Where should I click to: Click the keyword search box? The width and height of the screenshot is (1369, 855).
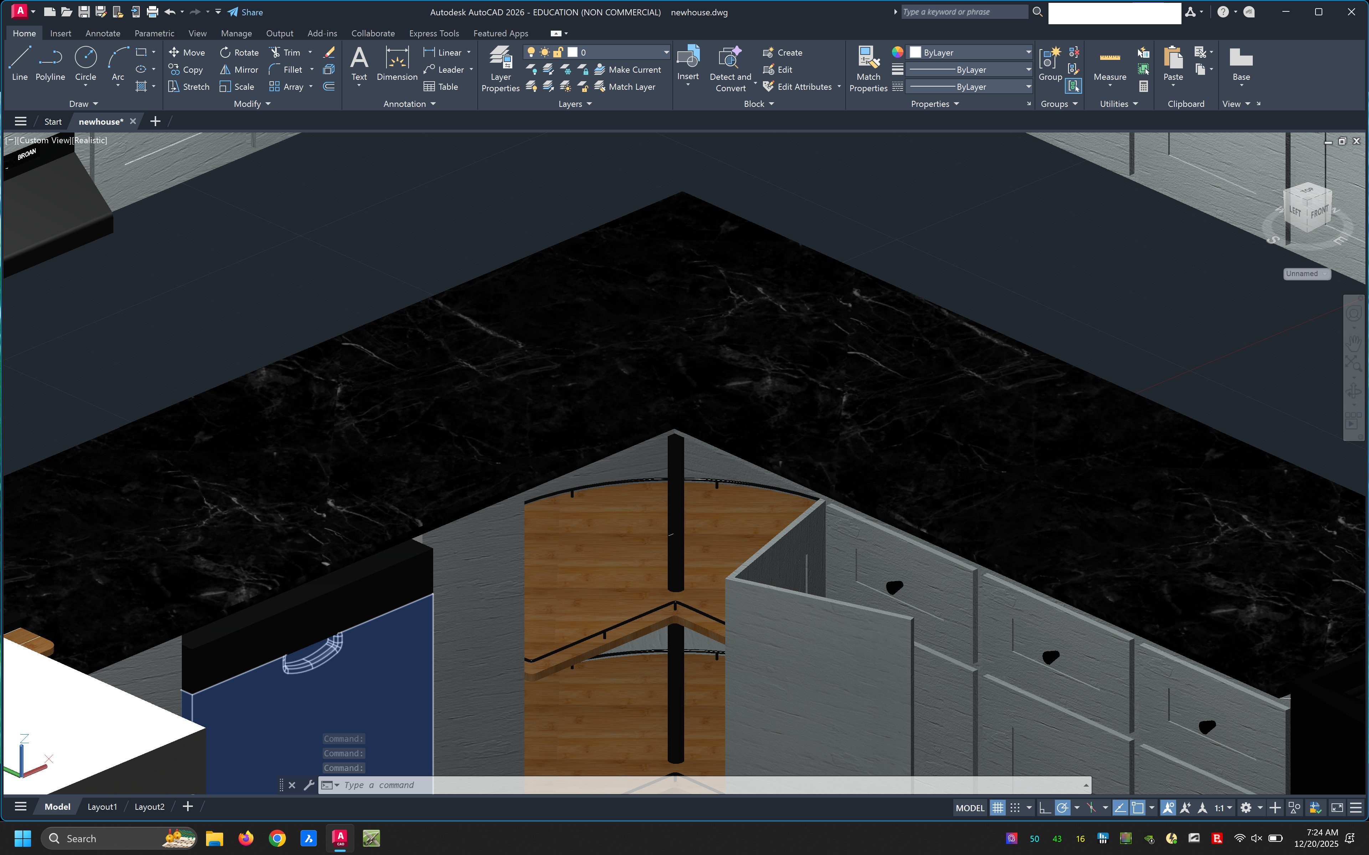[964, 12]
